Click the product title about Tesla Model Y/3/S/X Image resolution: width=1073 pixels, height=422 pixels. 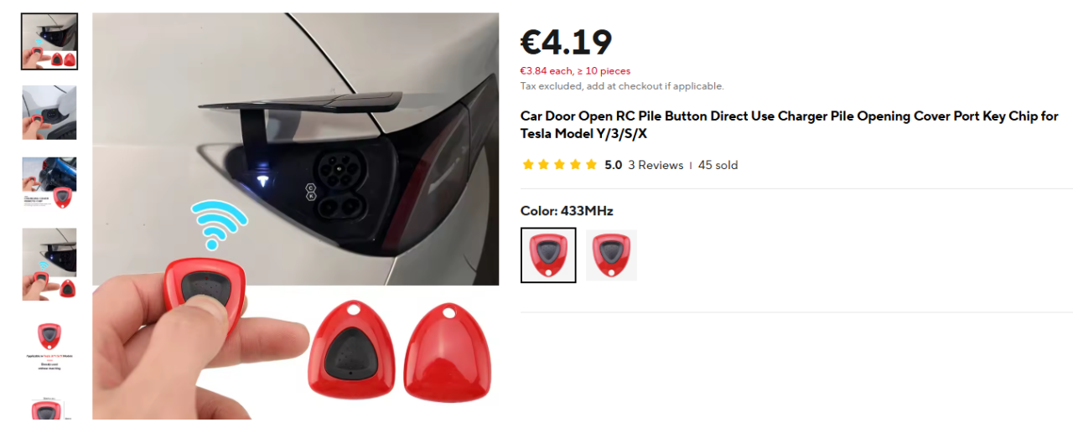tap(790, 125)
